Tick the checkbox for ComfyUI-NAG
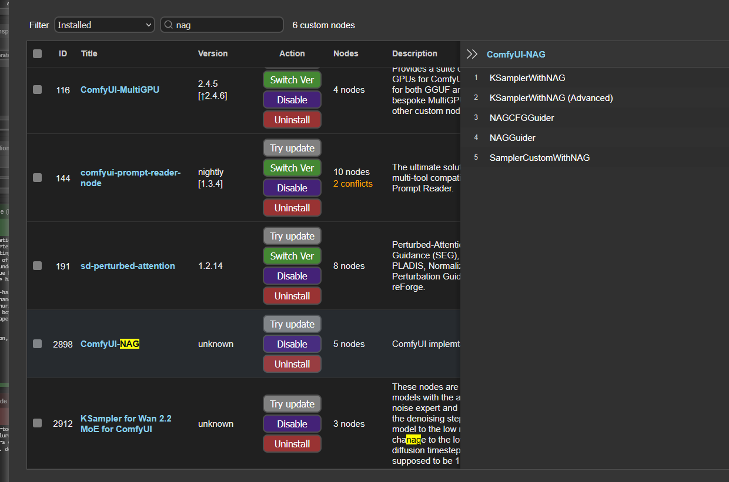 point(38,344)
